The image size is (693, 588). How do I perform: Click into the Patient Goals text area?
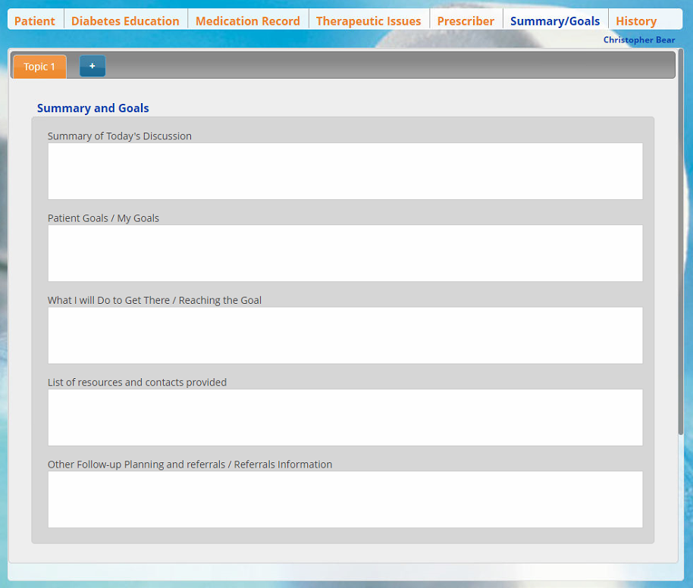(x=345, y=253)
